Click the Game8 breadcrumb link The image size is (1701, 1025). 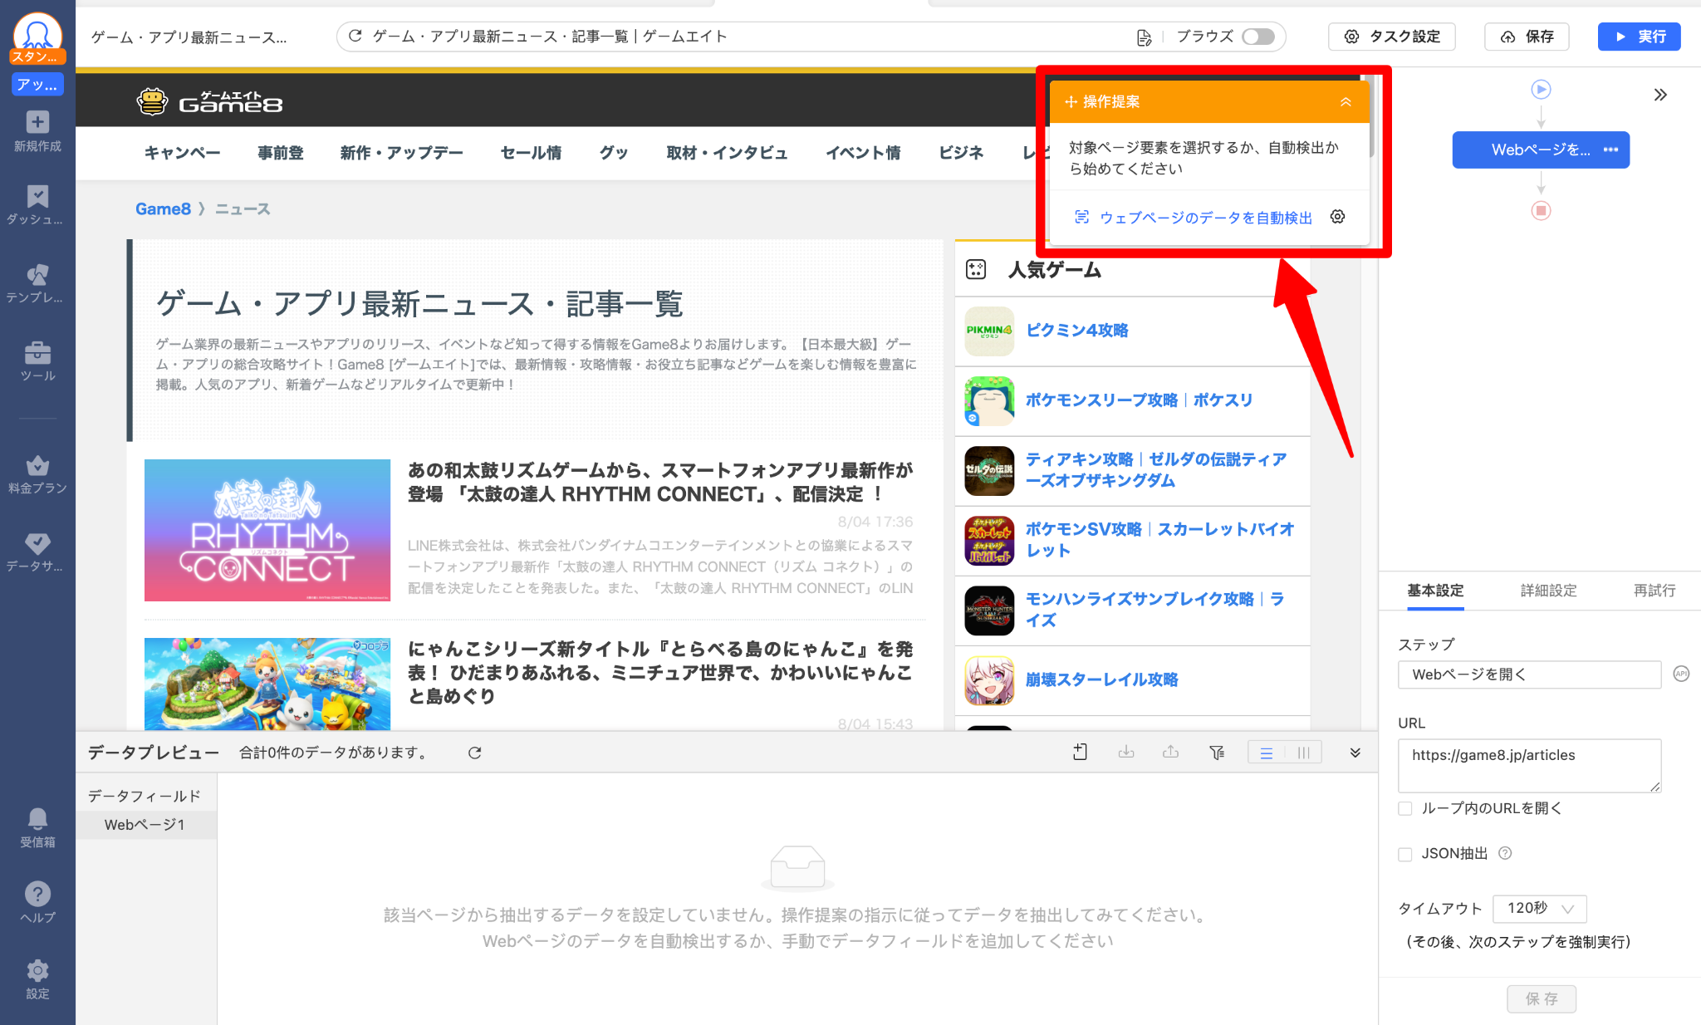[x=163, y=208]
